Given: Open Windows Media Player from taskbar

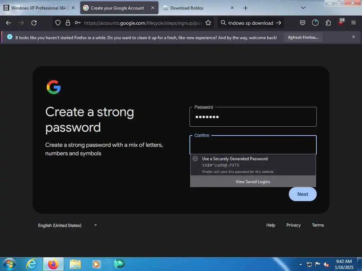Looking at the screenshot, I should tap(97, 264).
